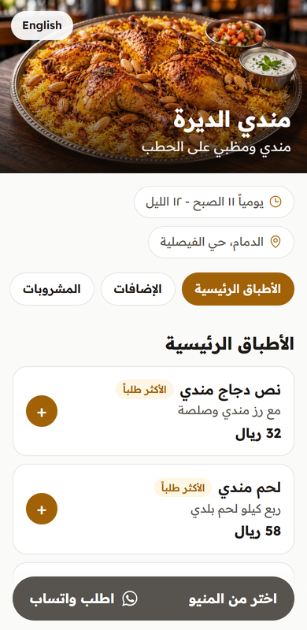Viewport: 307px width, 630px height.
Task: Tap the WhatsApp icon in bottom bar
Action: (130, 598)
